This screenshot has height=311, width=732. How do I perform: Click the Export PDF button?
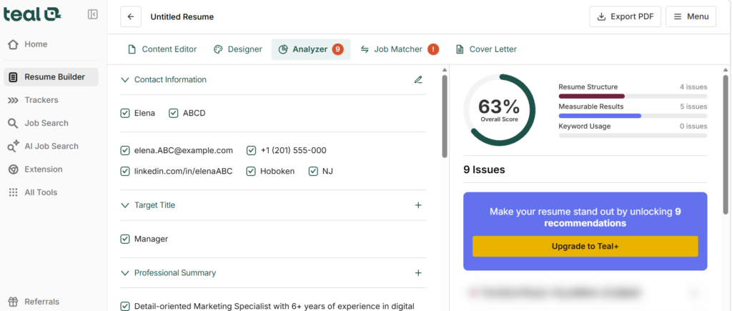[x=625, y=16]
